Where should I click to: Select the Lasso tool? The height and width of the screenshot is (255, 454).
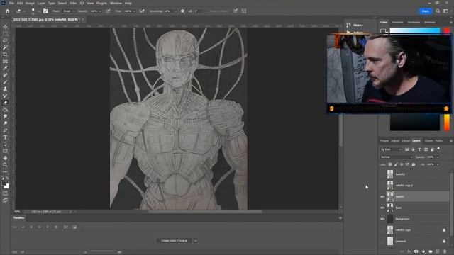5,40
